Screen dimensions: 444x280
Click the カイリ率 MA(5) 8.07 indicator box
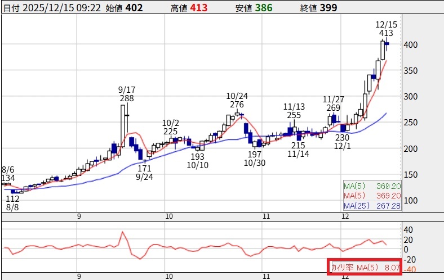pos(365,268)
